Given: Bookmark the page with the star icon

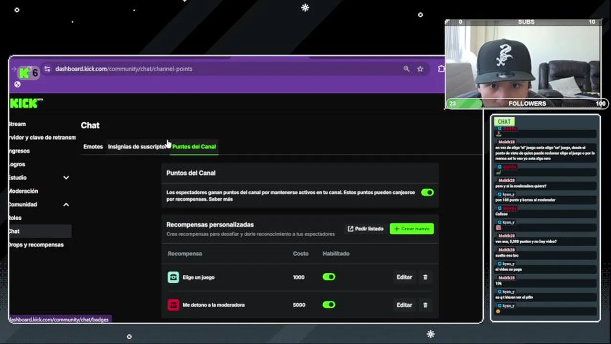Looking at the screenshot, I should (x=420, y=69).
